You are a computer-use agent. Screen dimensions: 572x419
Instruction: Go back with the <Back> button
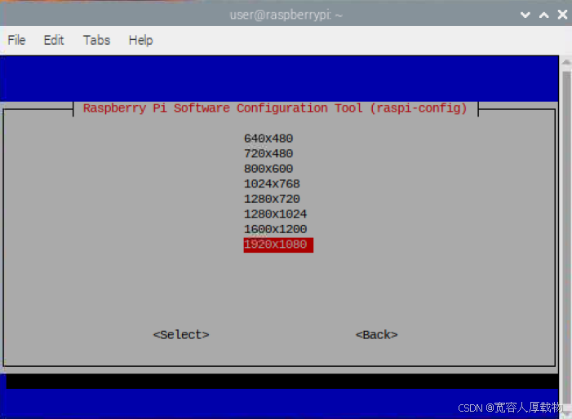pos(376,334)
